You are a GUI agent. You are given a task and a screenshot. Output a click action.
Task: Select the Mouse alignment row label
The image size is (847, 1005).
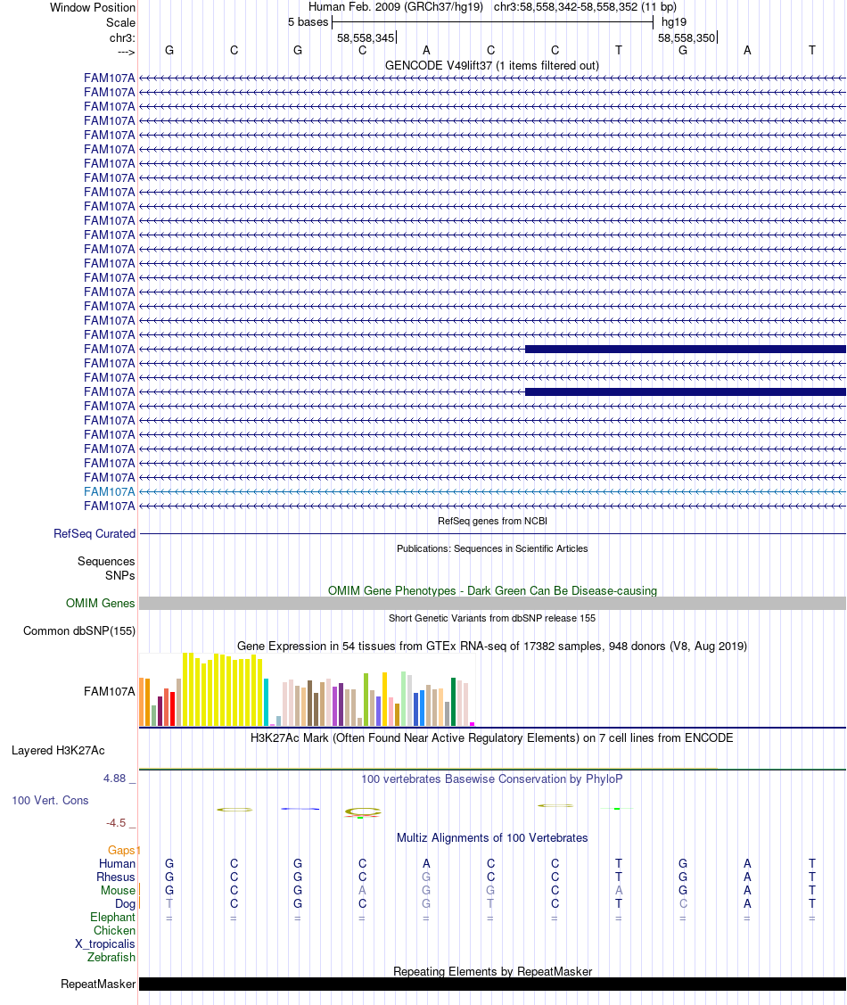118,890
